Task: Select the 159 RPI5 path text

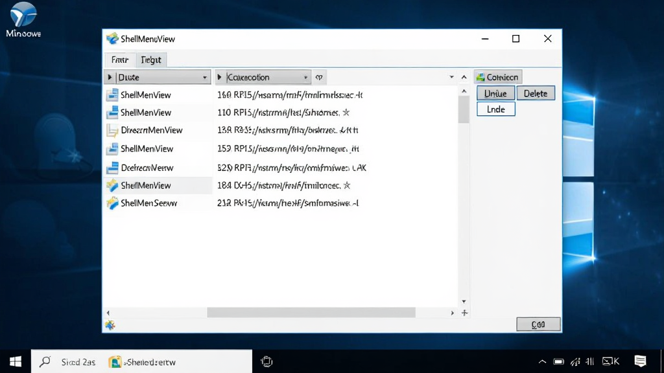Action: pos(288,149)
